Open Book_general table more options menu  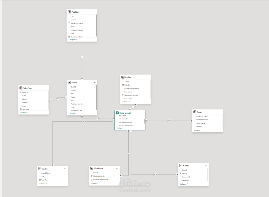point(142,113)
